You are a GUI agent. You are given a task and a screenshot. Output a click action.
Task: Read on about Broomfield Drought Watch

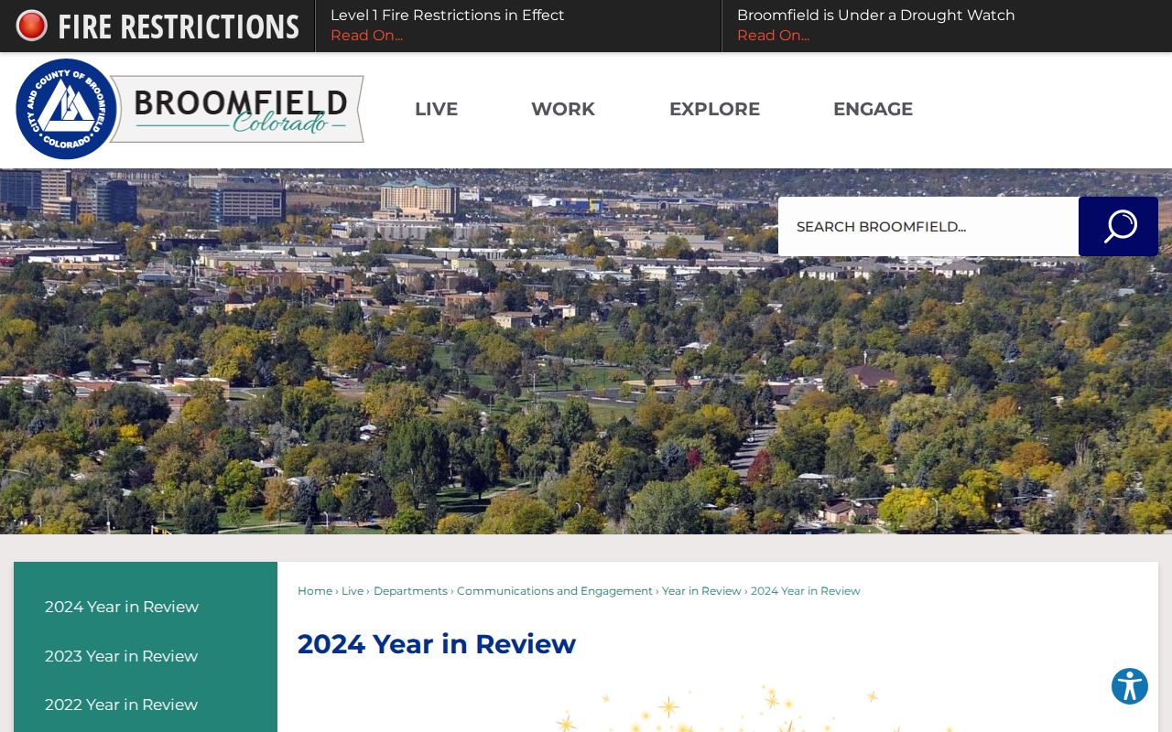(x=773, y=36)
